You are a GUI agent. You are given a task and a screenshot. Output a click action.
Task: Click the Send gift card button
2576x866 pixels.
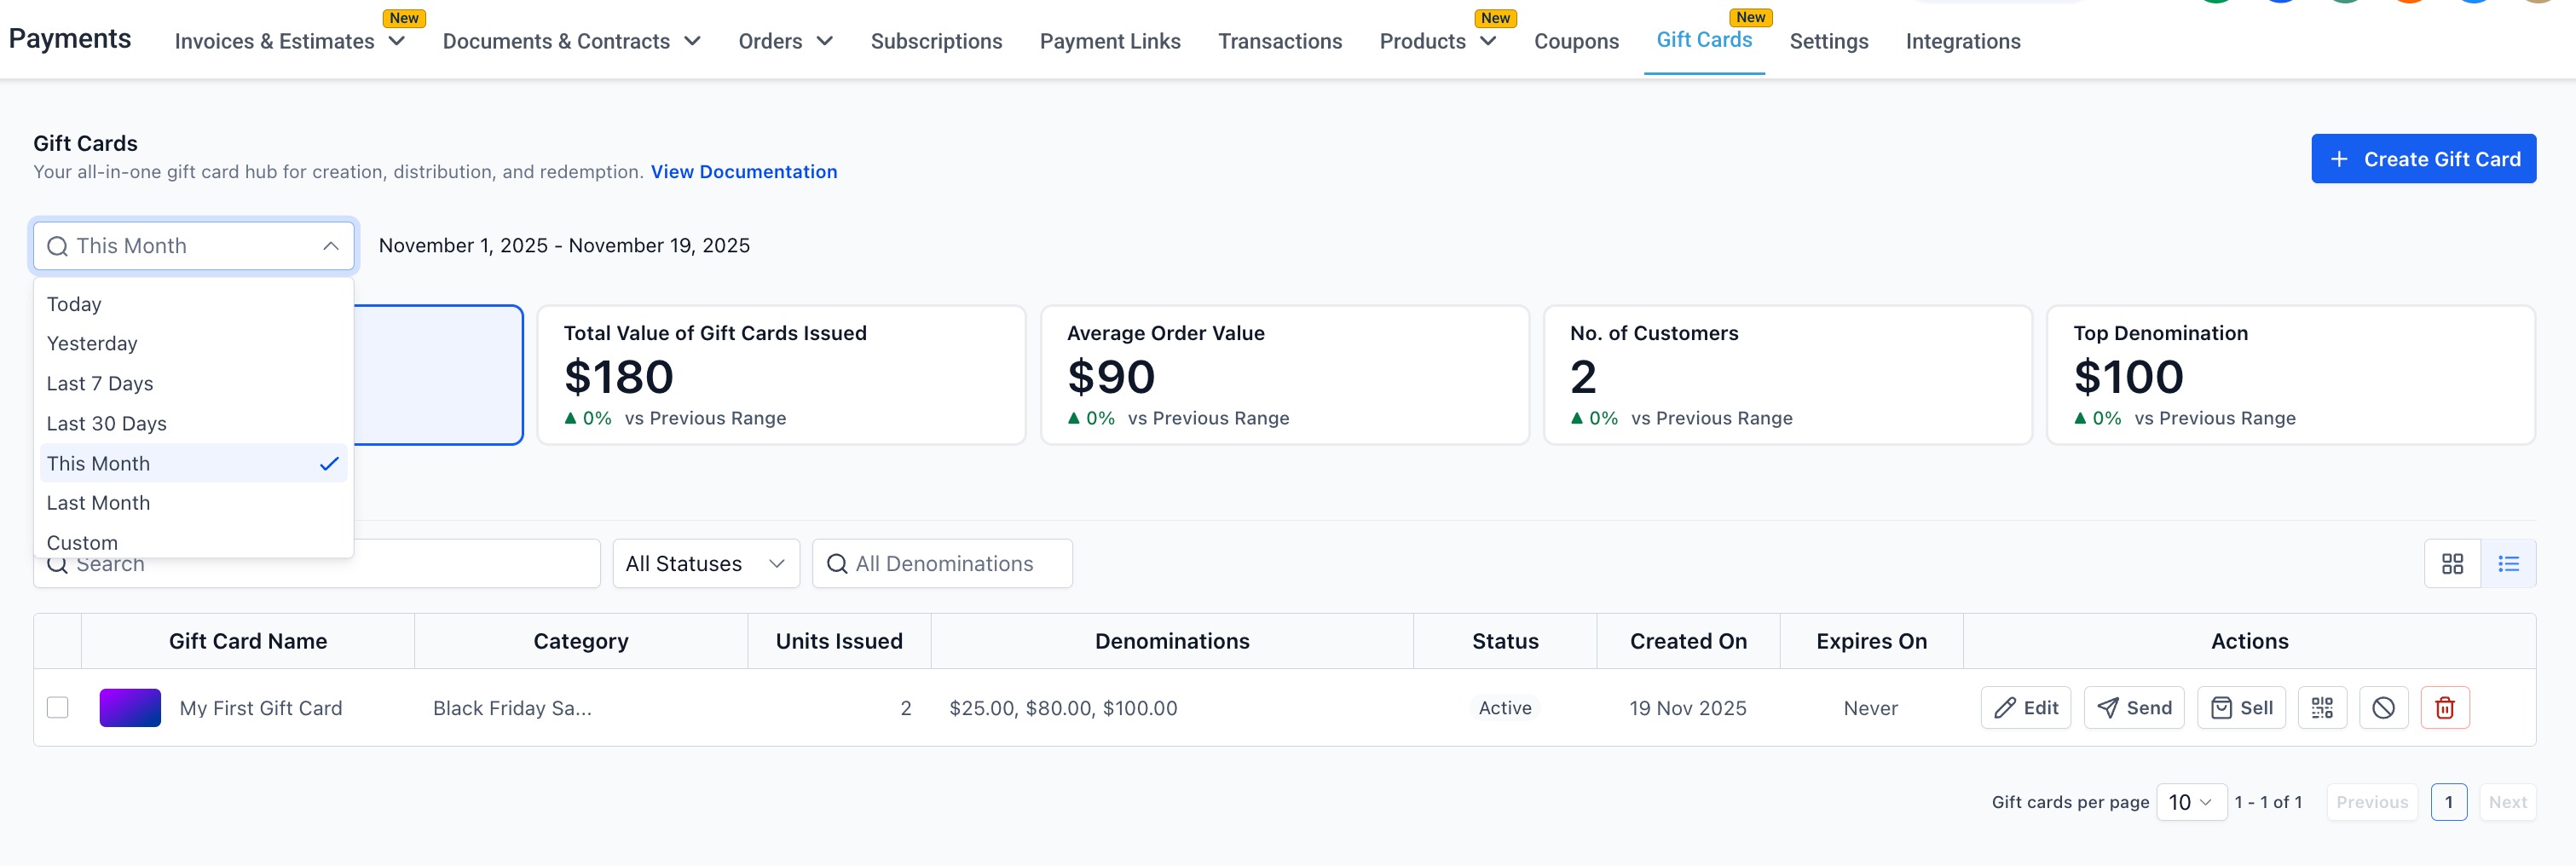coord(2134,708)
